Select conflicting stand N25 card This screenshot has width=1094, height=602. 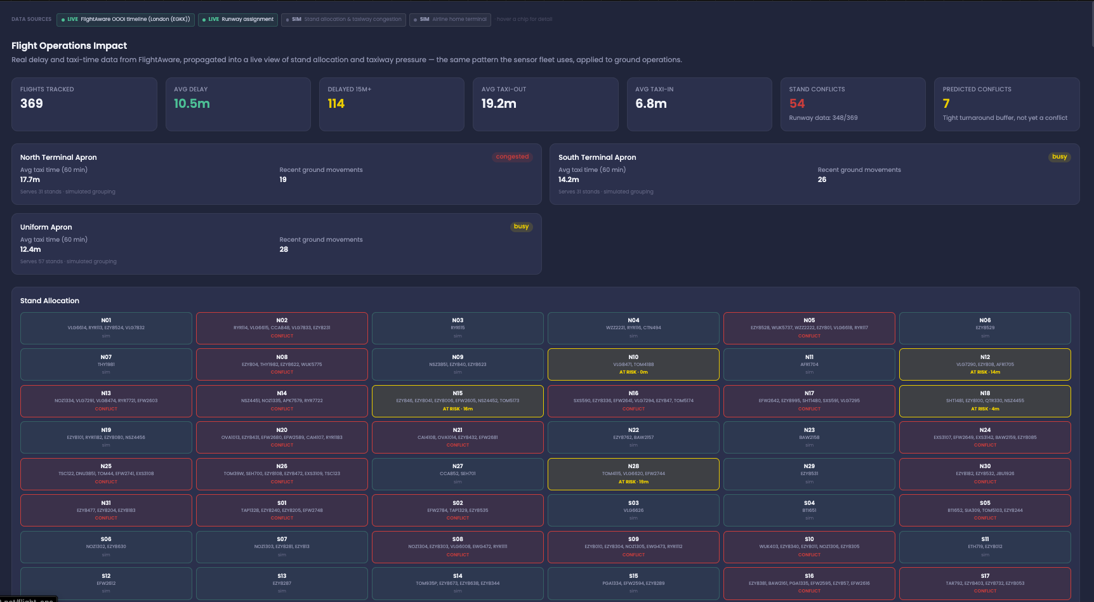tap(106, 474)
